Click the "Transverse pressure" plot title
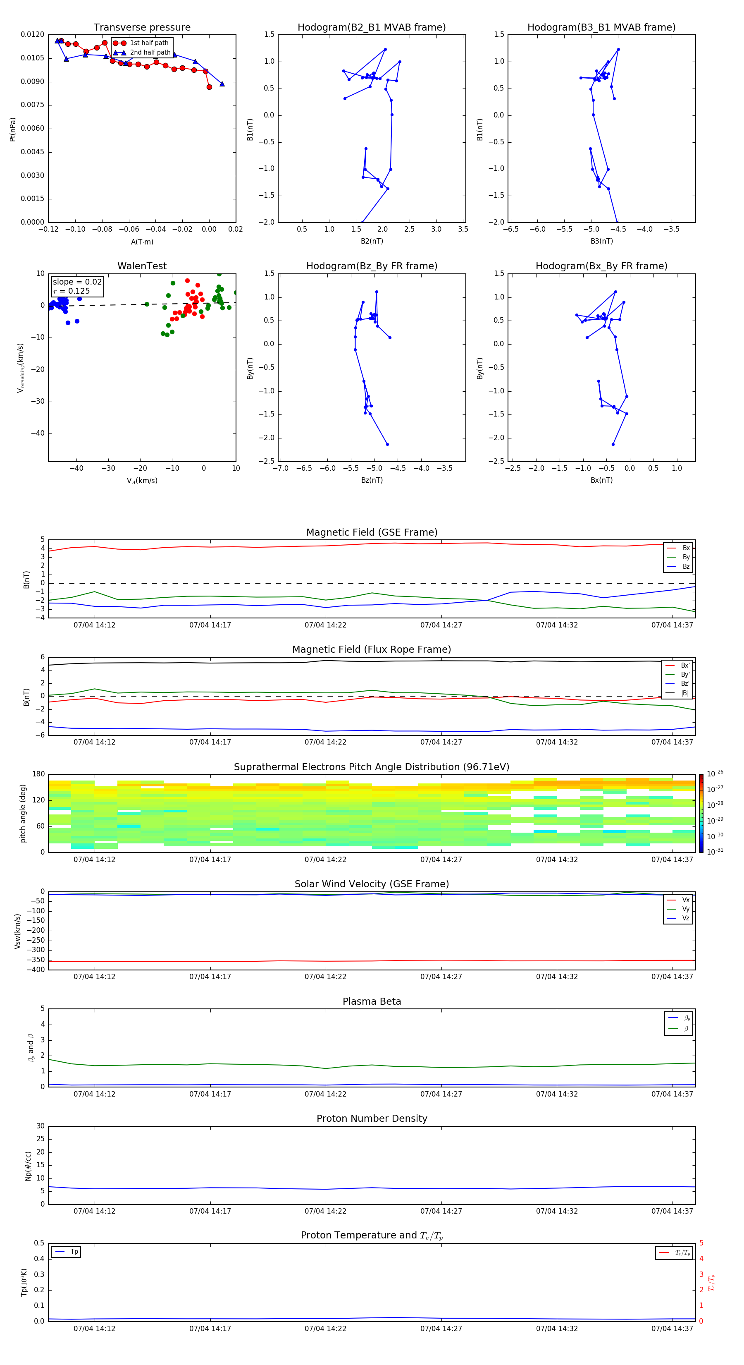This screenshot has width=744, height=1365. point(142,28)
